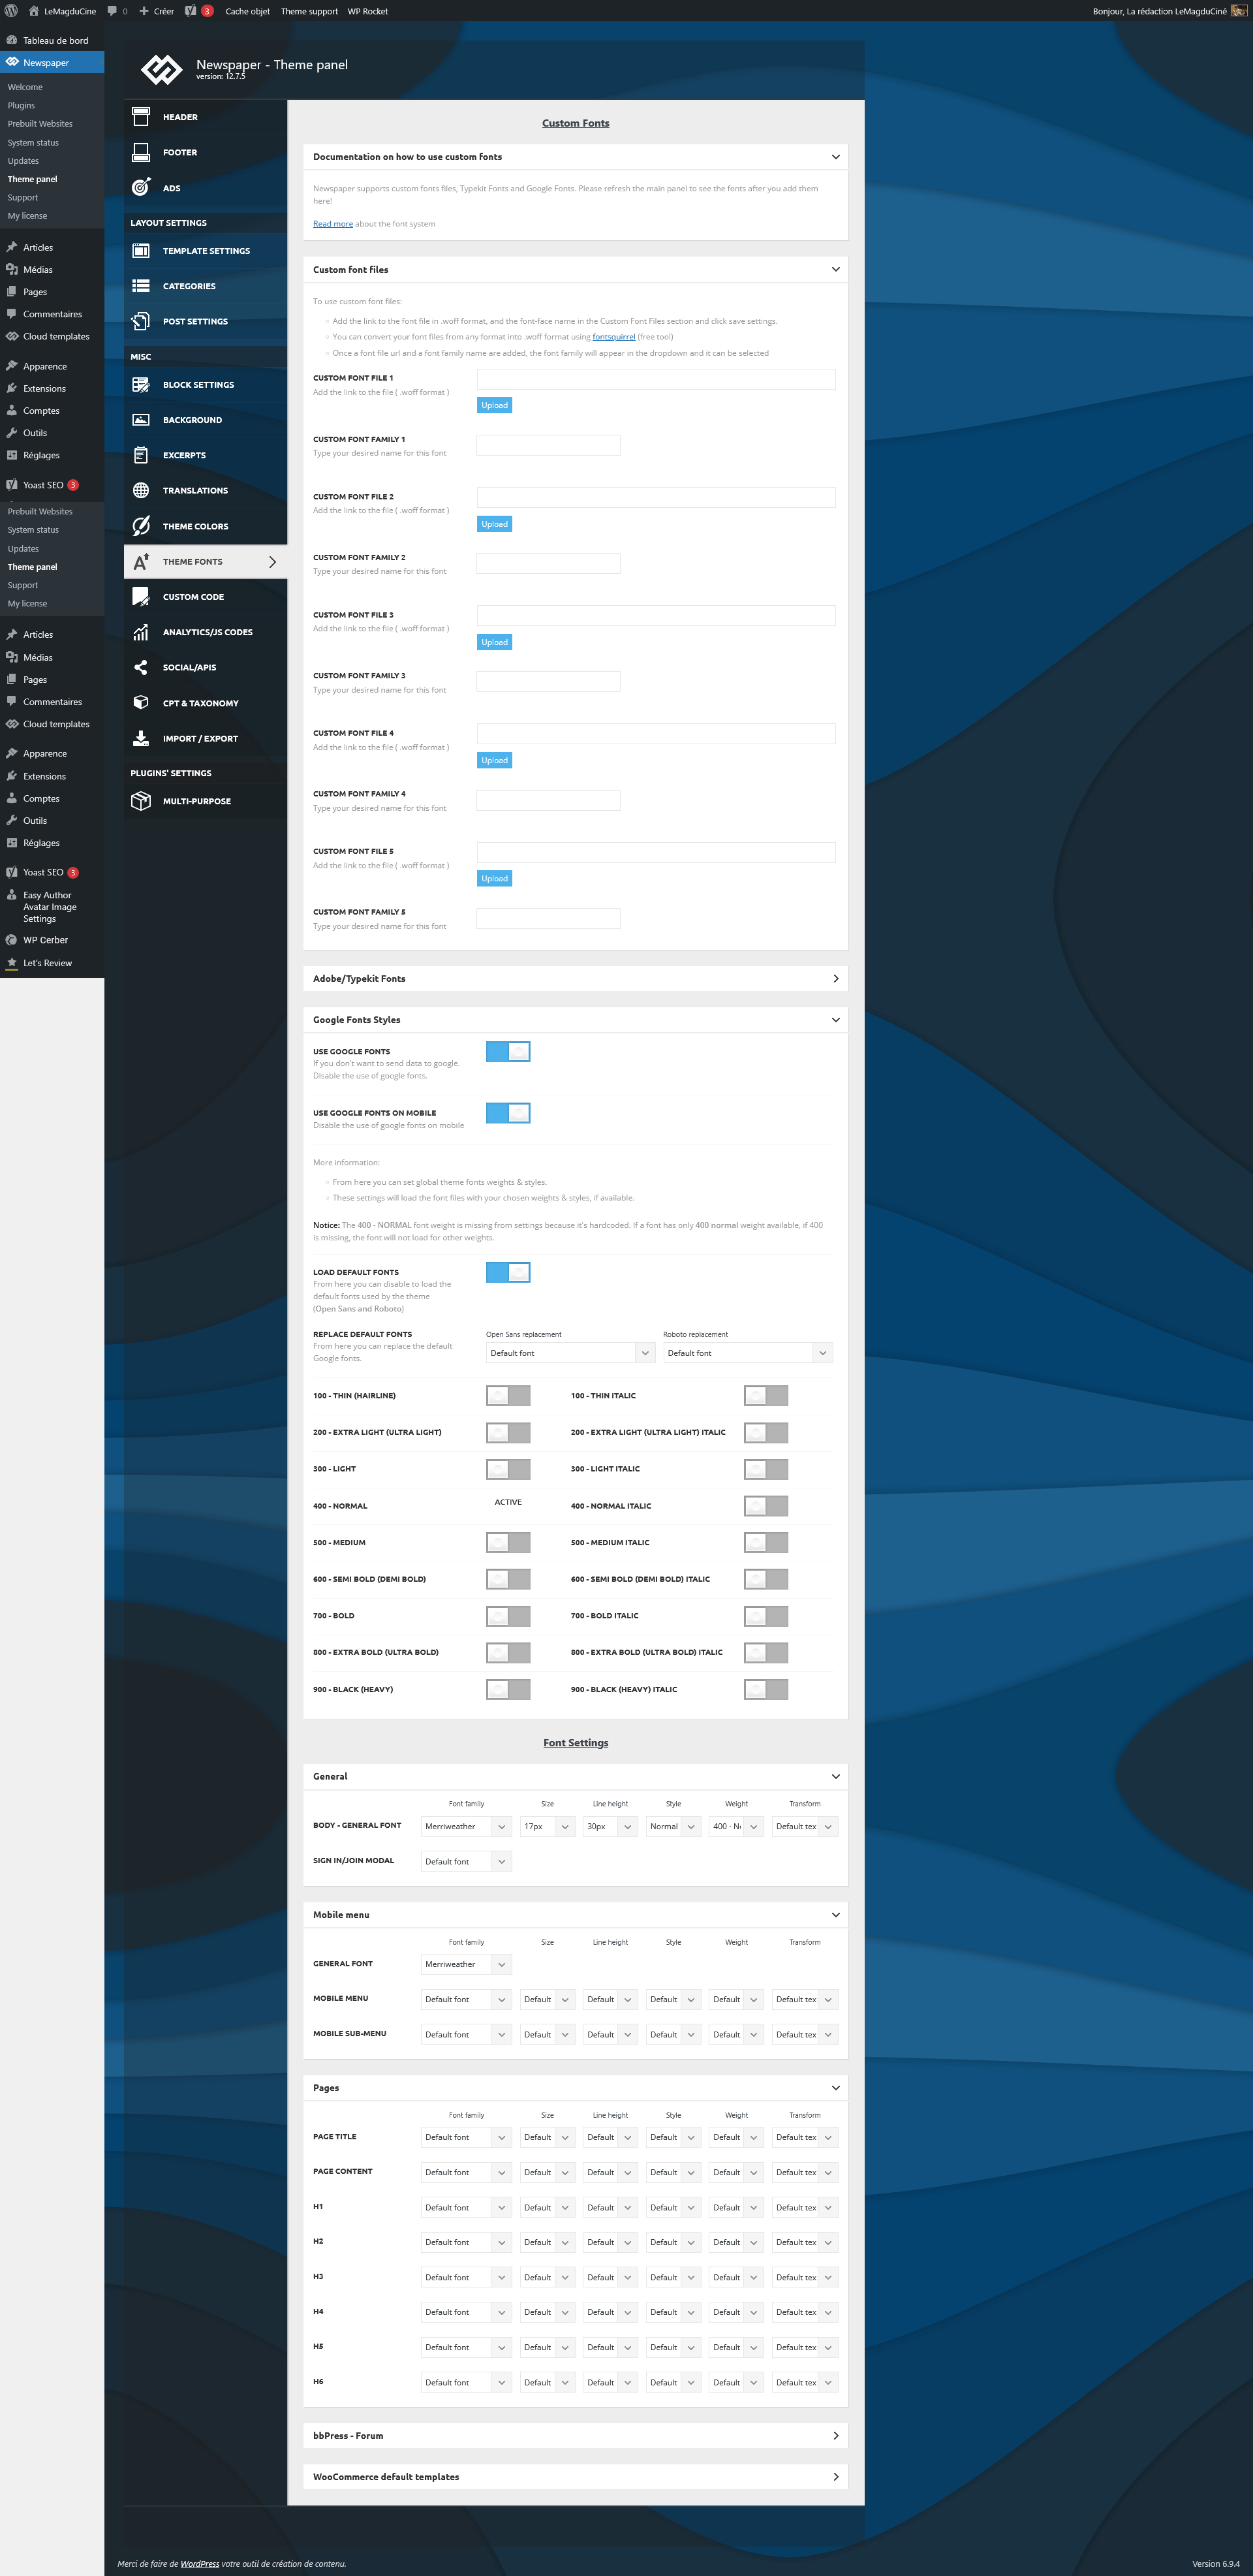Open the Social/APIs share icon
Screen dimensions: 1253x2576
point(141,667)
